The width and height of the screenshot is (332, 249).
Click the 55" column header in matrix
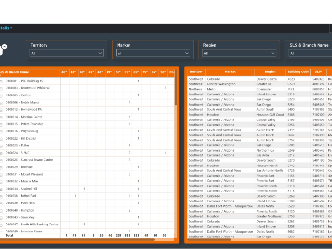[127, 72]
